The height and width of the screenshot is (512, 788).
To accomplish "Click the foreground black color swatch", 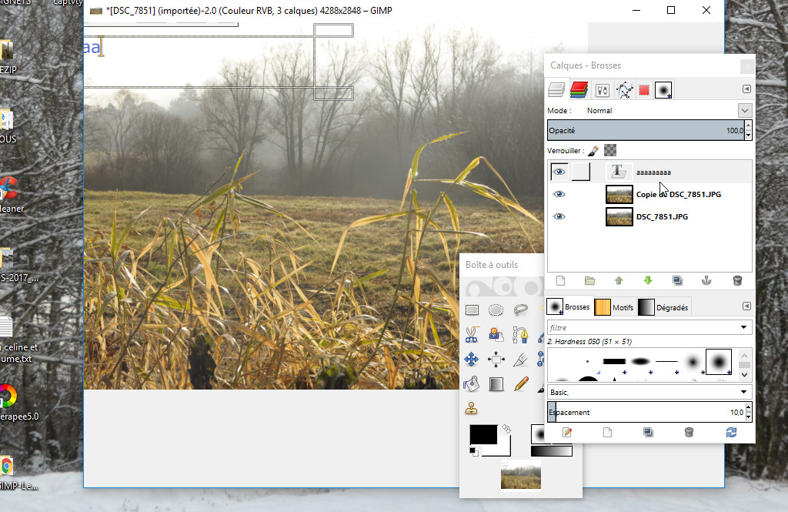I will pyautogui.click(x=483, y=434).
